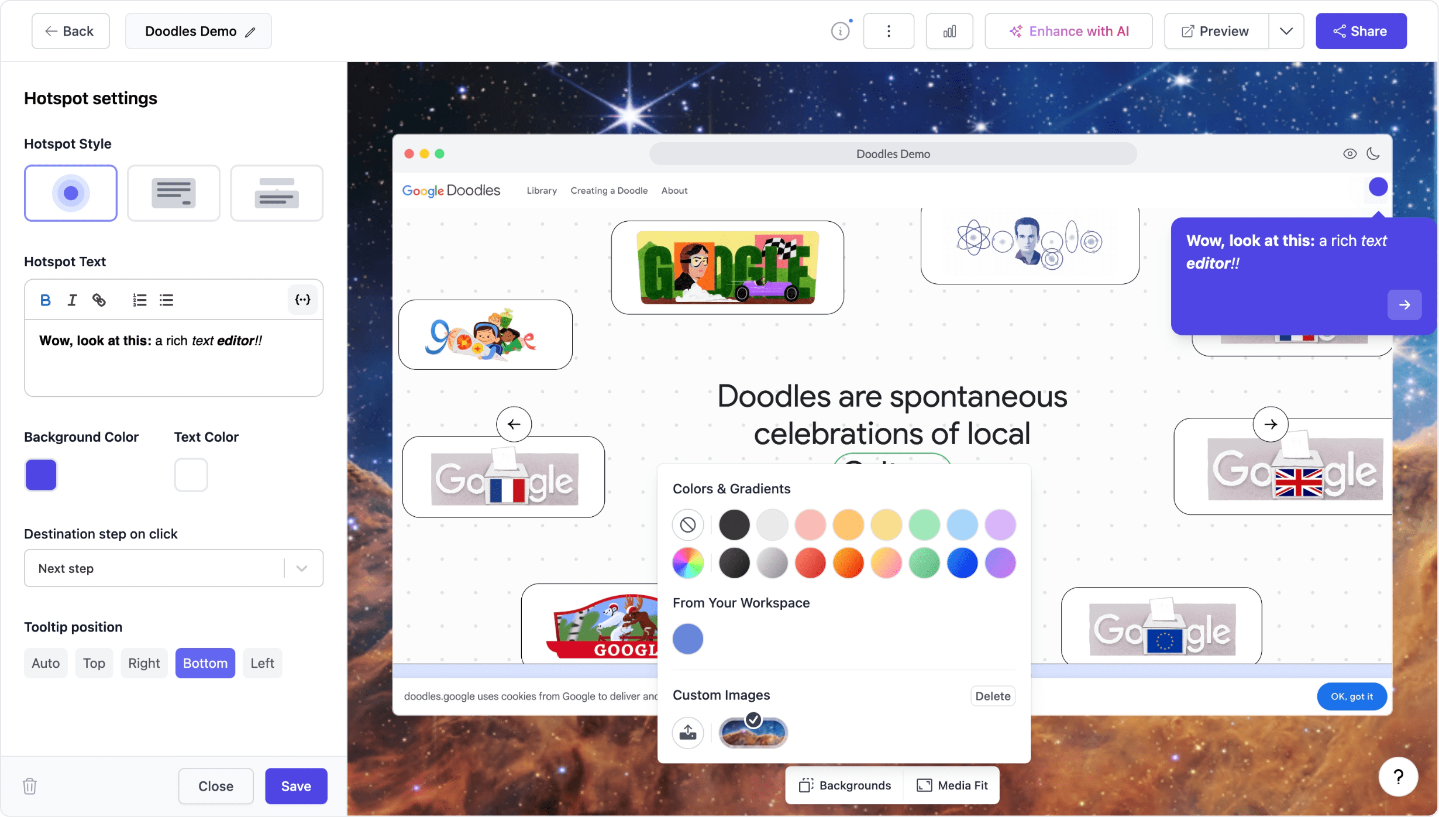
Task: Insert a variable with braces icon
Action: [302, 300]
